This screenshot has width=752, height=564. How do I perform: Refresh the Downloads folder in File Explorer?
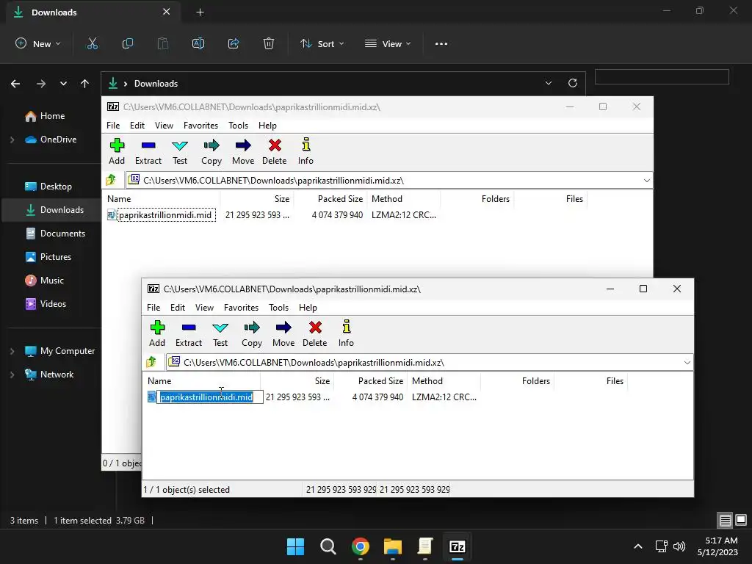tap(573, 83)
